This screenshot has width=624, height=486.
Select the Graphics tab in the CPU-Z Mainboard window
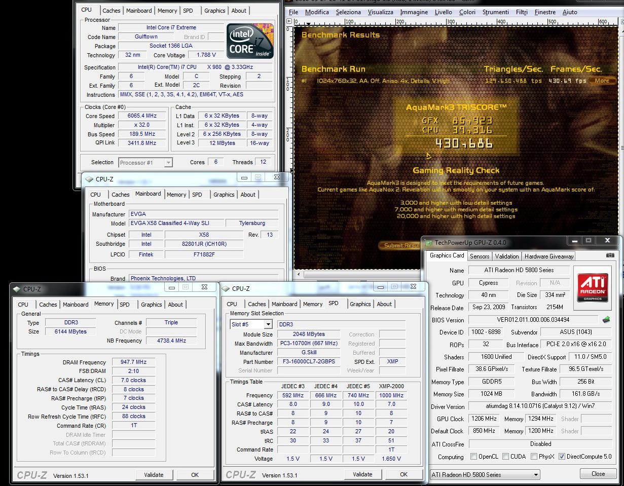coord(224,195)
